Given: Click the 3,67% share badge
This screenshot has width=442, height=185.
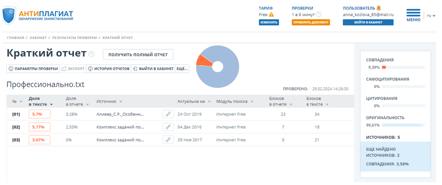Looking at the screenshot, I should tap(39, 140).
